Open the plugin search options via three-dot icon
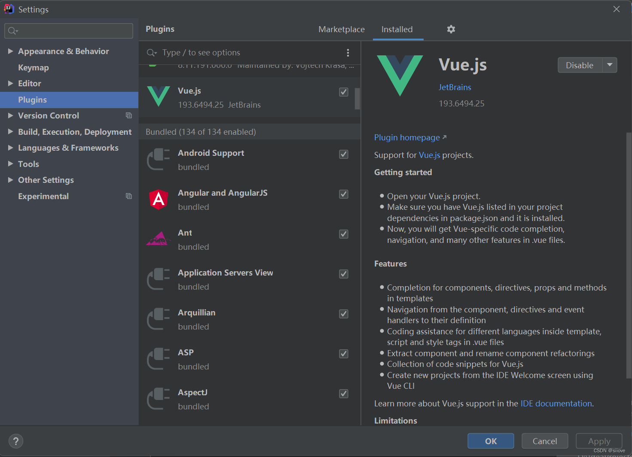This screenshot has height=457, width=632. pyautogui.click(x=348, y=52)
